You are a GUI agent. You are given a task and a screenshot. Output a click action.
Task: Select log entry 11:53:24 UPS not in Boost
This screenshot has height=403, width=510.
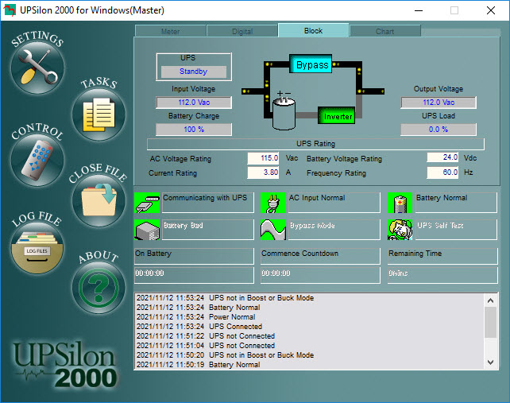(x=225, y=298)
